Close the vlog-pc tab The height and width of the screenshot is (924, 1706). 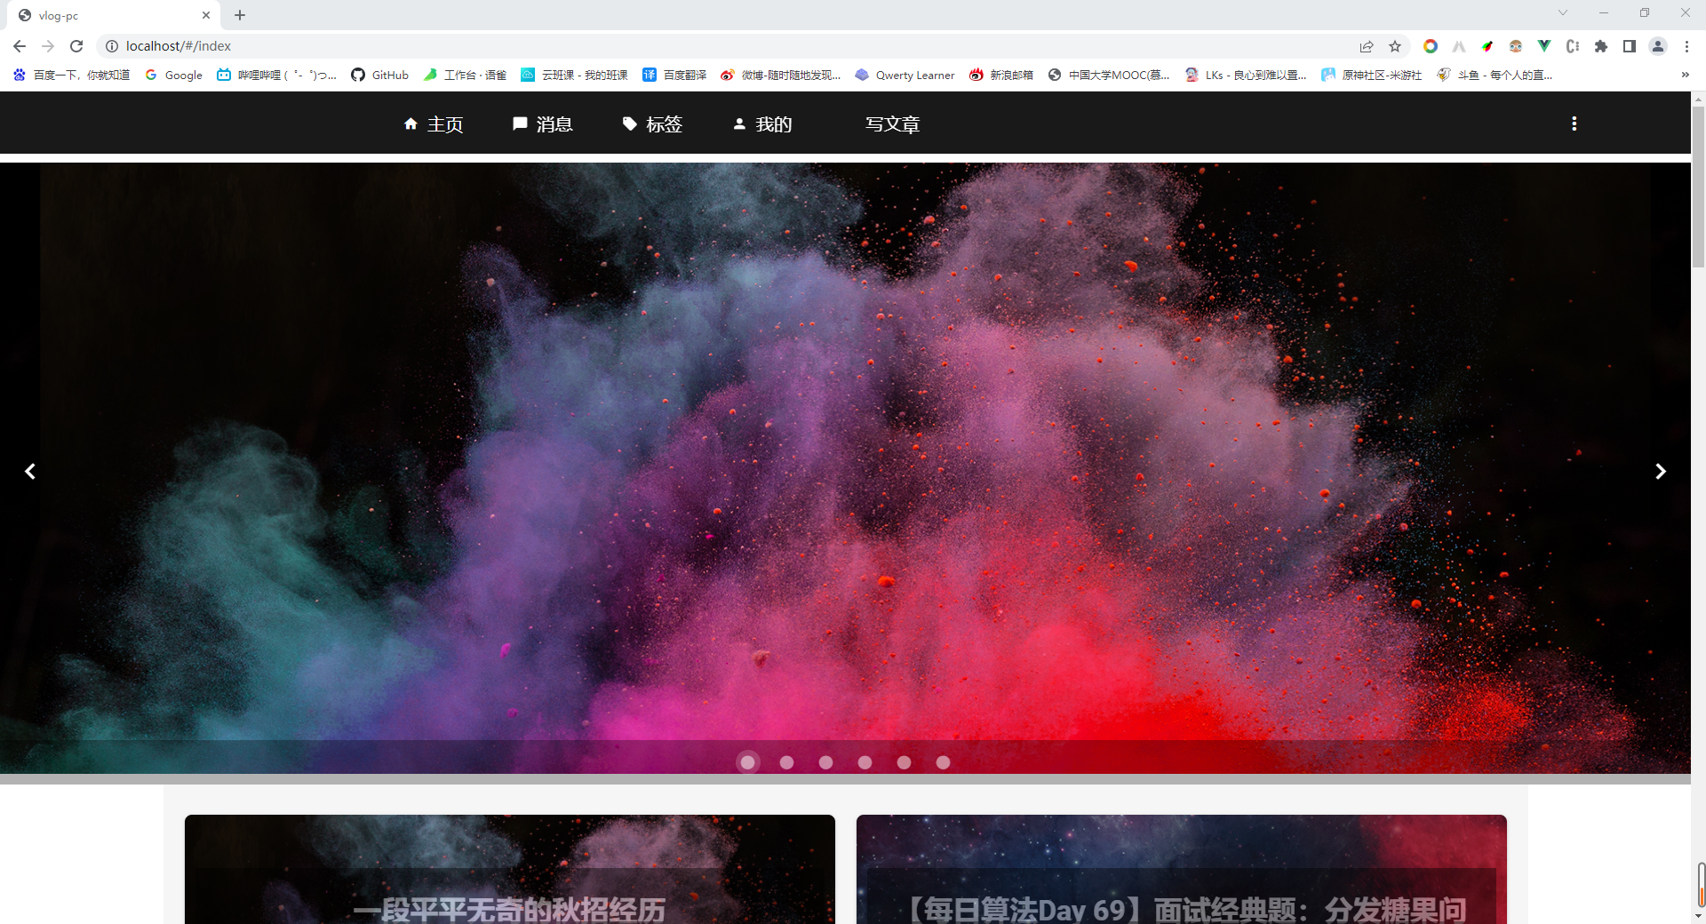click(x=206, y=15)
